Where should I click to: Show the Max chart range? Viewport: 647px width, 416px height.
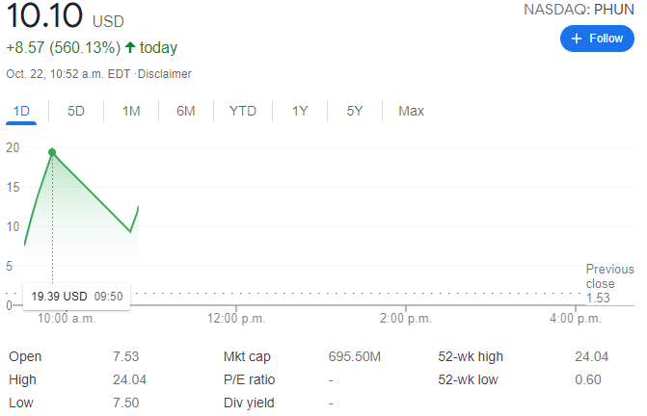point(411,111)
